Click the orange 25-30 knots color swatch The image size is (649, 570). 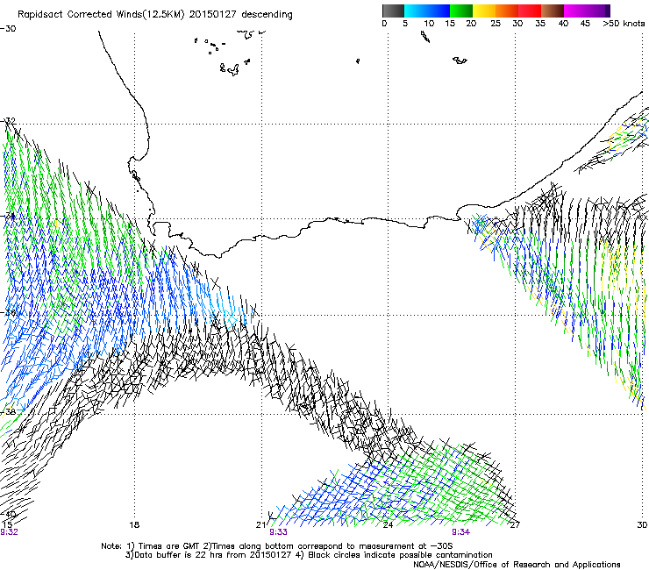[x=507, y=11]
